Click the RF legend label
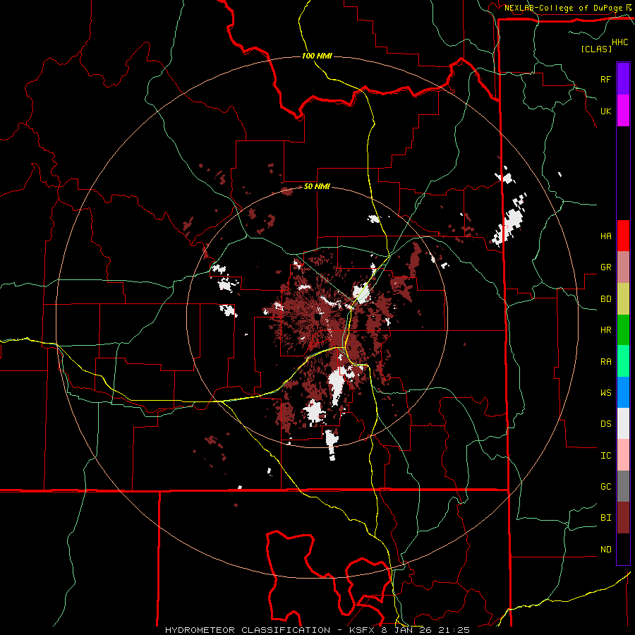This screenshot has width=635, height=635. pos(605,79)
